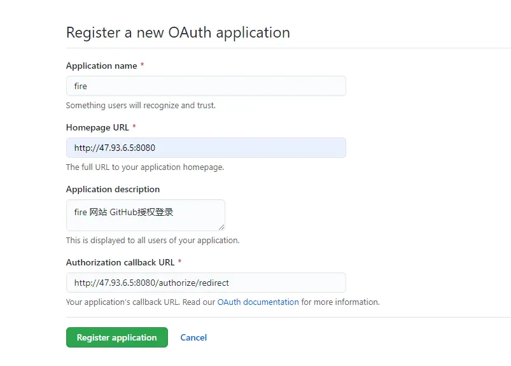Click the Application name input field
The image size is (511, 366).
click(206, 86)
